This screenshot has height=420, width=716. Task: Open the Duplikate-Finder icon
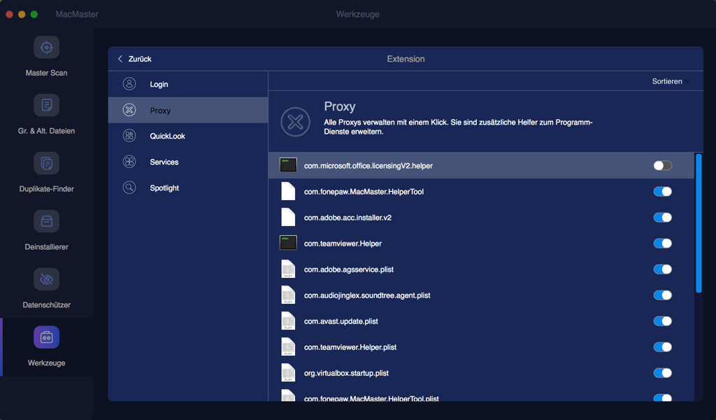tap(46, 163)
